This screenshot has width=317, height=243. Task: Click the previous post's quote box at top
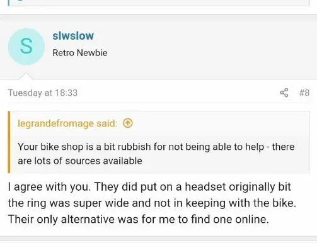(x=159, y=3)
